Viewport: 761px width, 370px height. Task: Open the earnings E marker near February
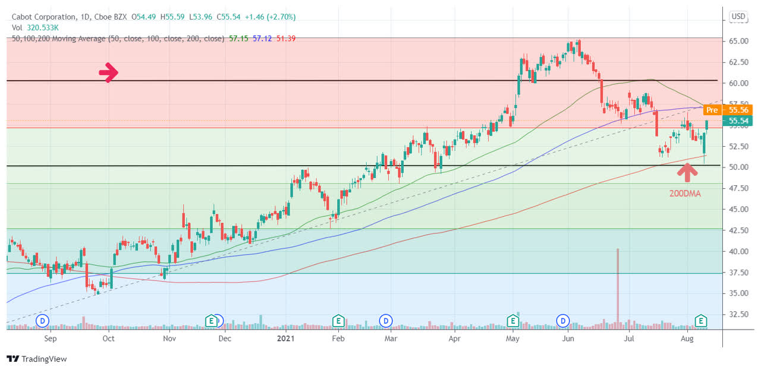coord(338,321)
